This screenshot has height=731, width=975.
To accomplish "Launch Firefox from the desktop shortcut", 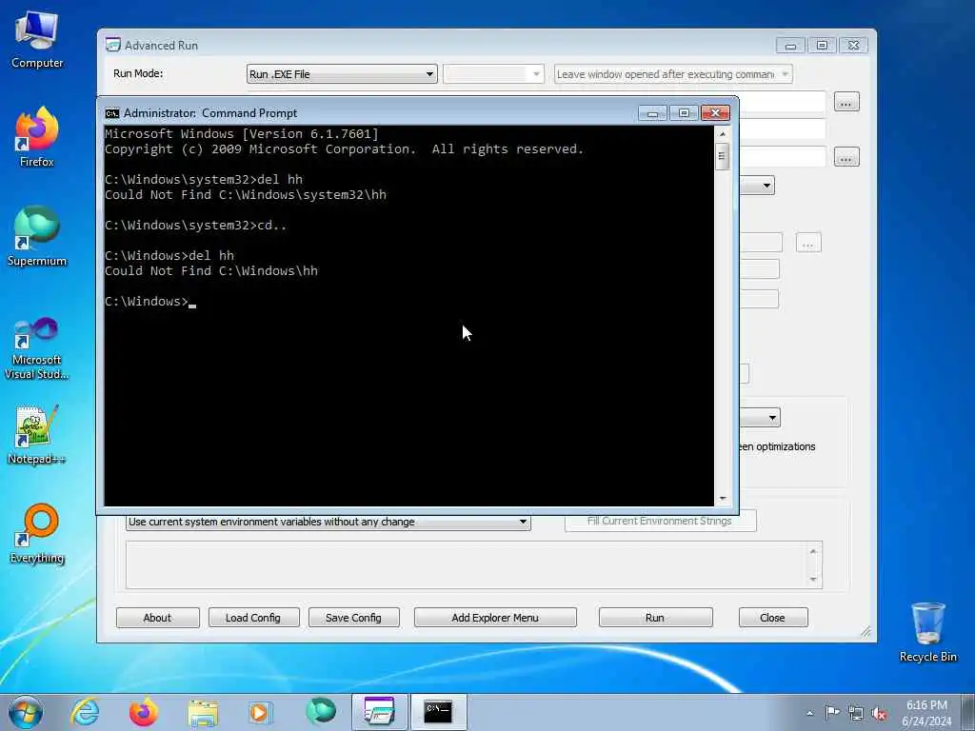I will point(37,137).
